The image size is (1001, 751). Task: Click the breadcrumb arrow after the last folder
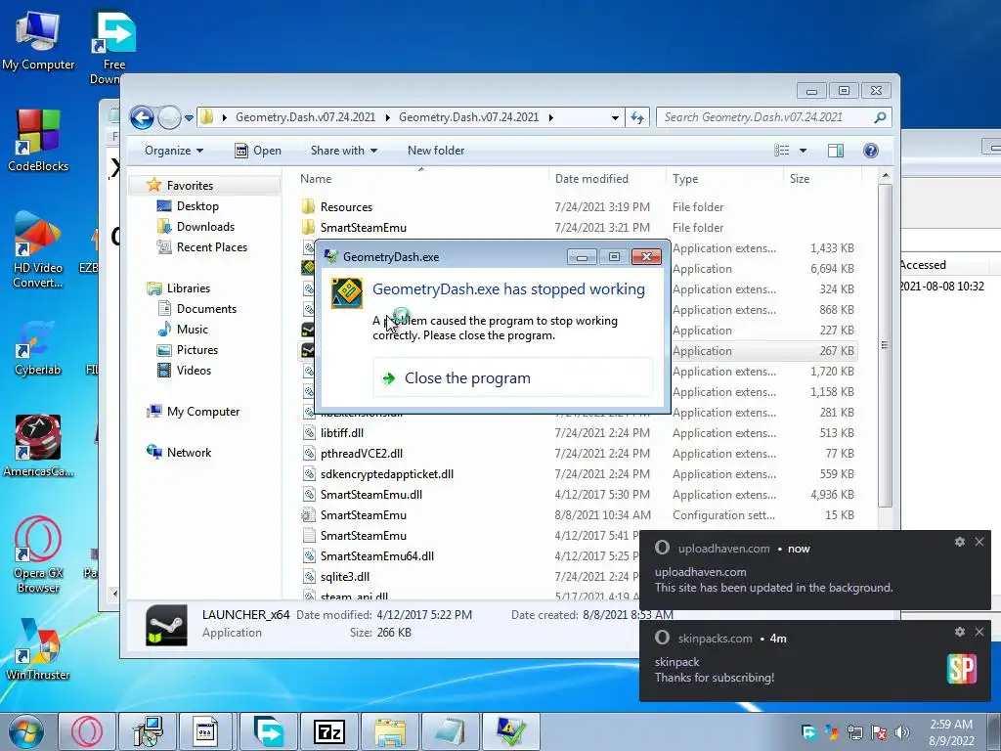tap(551, 117)
